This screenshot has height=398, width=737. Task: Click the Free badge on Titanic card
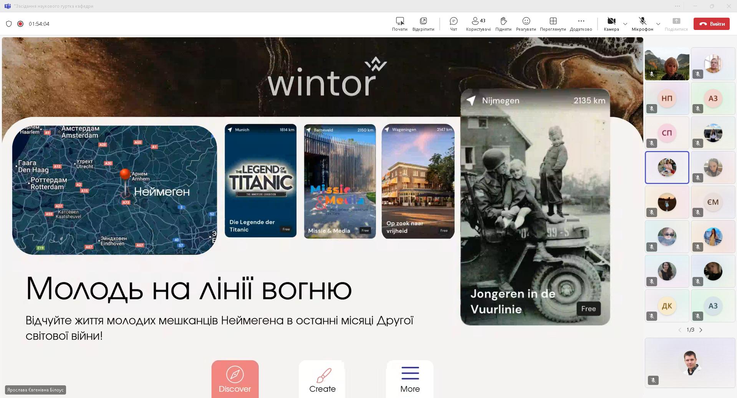click(286, 229)
